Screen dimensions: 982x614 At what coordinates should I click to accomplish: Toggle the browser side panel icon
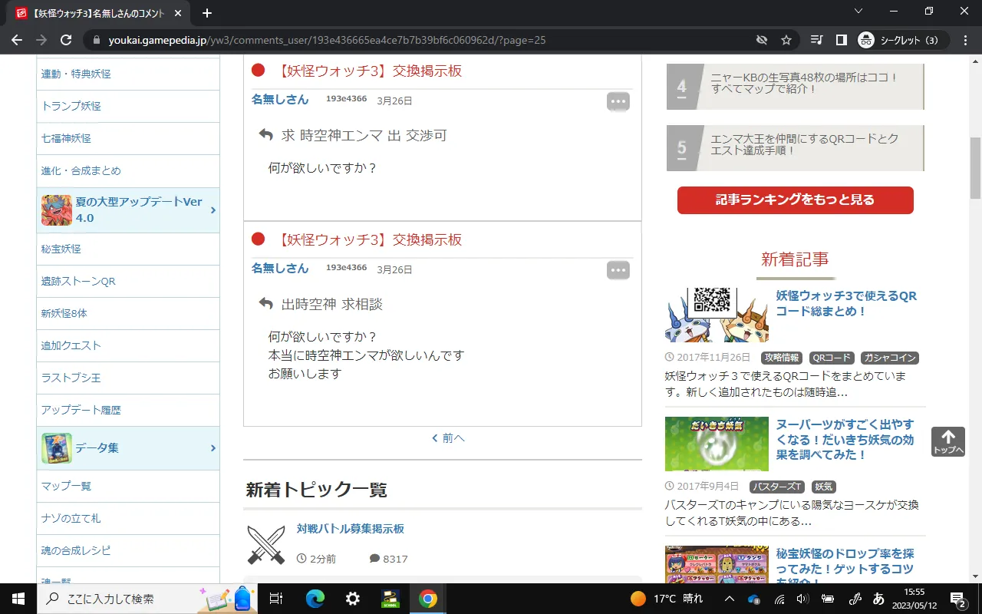[x=841, y=40]
